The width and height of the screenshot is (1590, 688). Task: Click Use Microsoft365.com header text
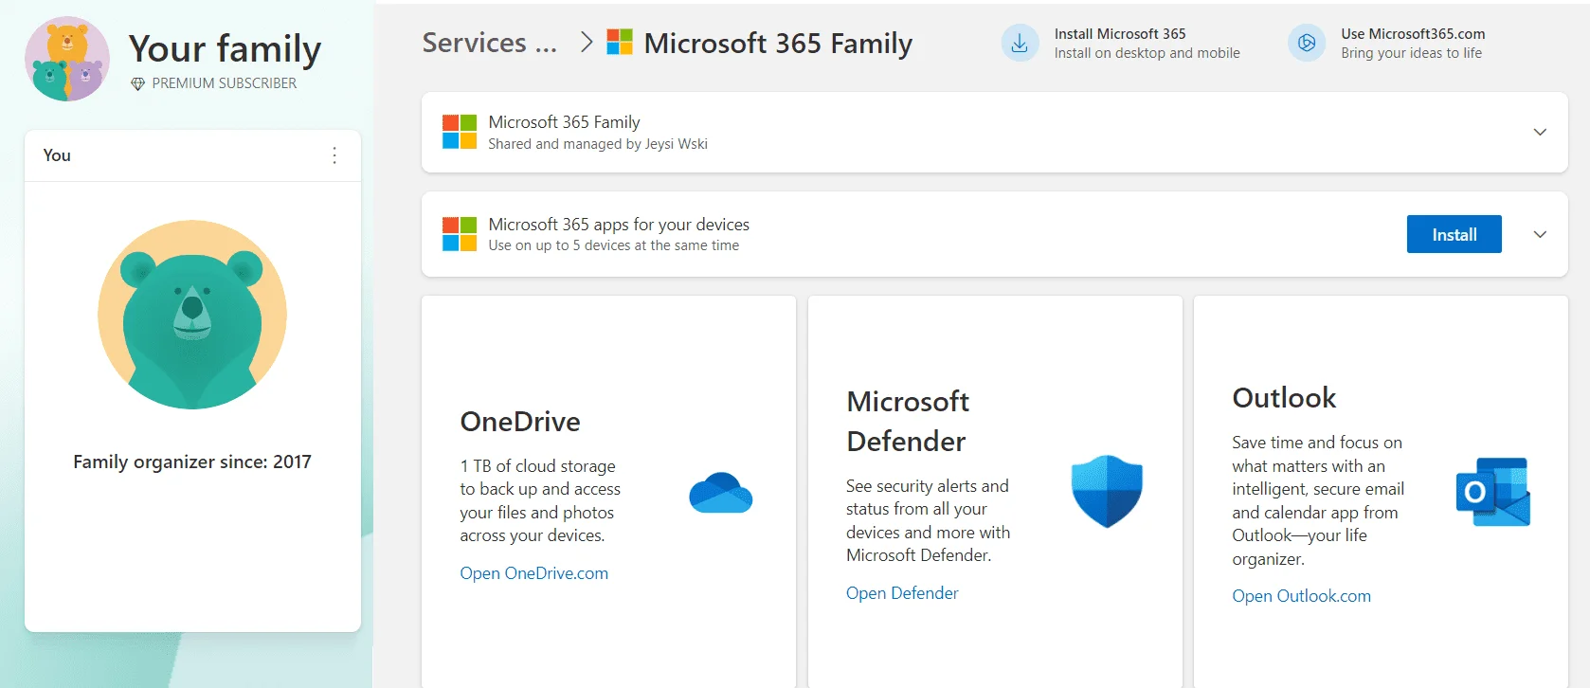[x=1413, y=33]
